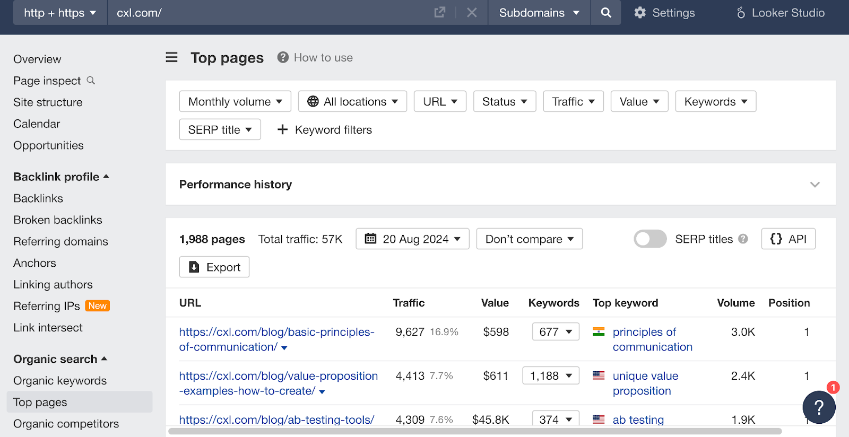Open the Value filter dropdown
The width and height of the screenshot is (849, 437).
coord(639,101)
